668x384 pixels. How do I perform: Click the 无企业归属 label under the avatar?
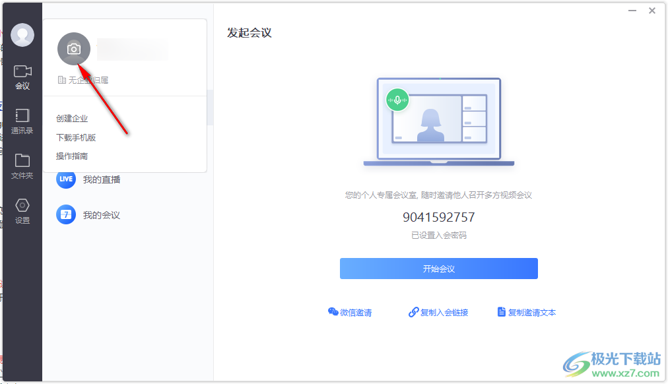tap(83, 80)
